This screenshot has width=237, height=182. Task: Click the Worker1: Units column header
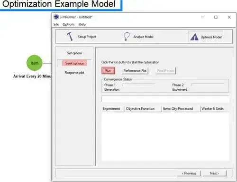click(215, 109)
